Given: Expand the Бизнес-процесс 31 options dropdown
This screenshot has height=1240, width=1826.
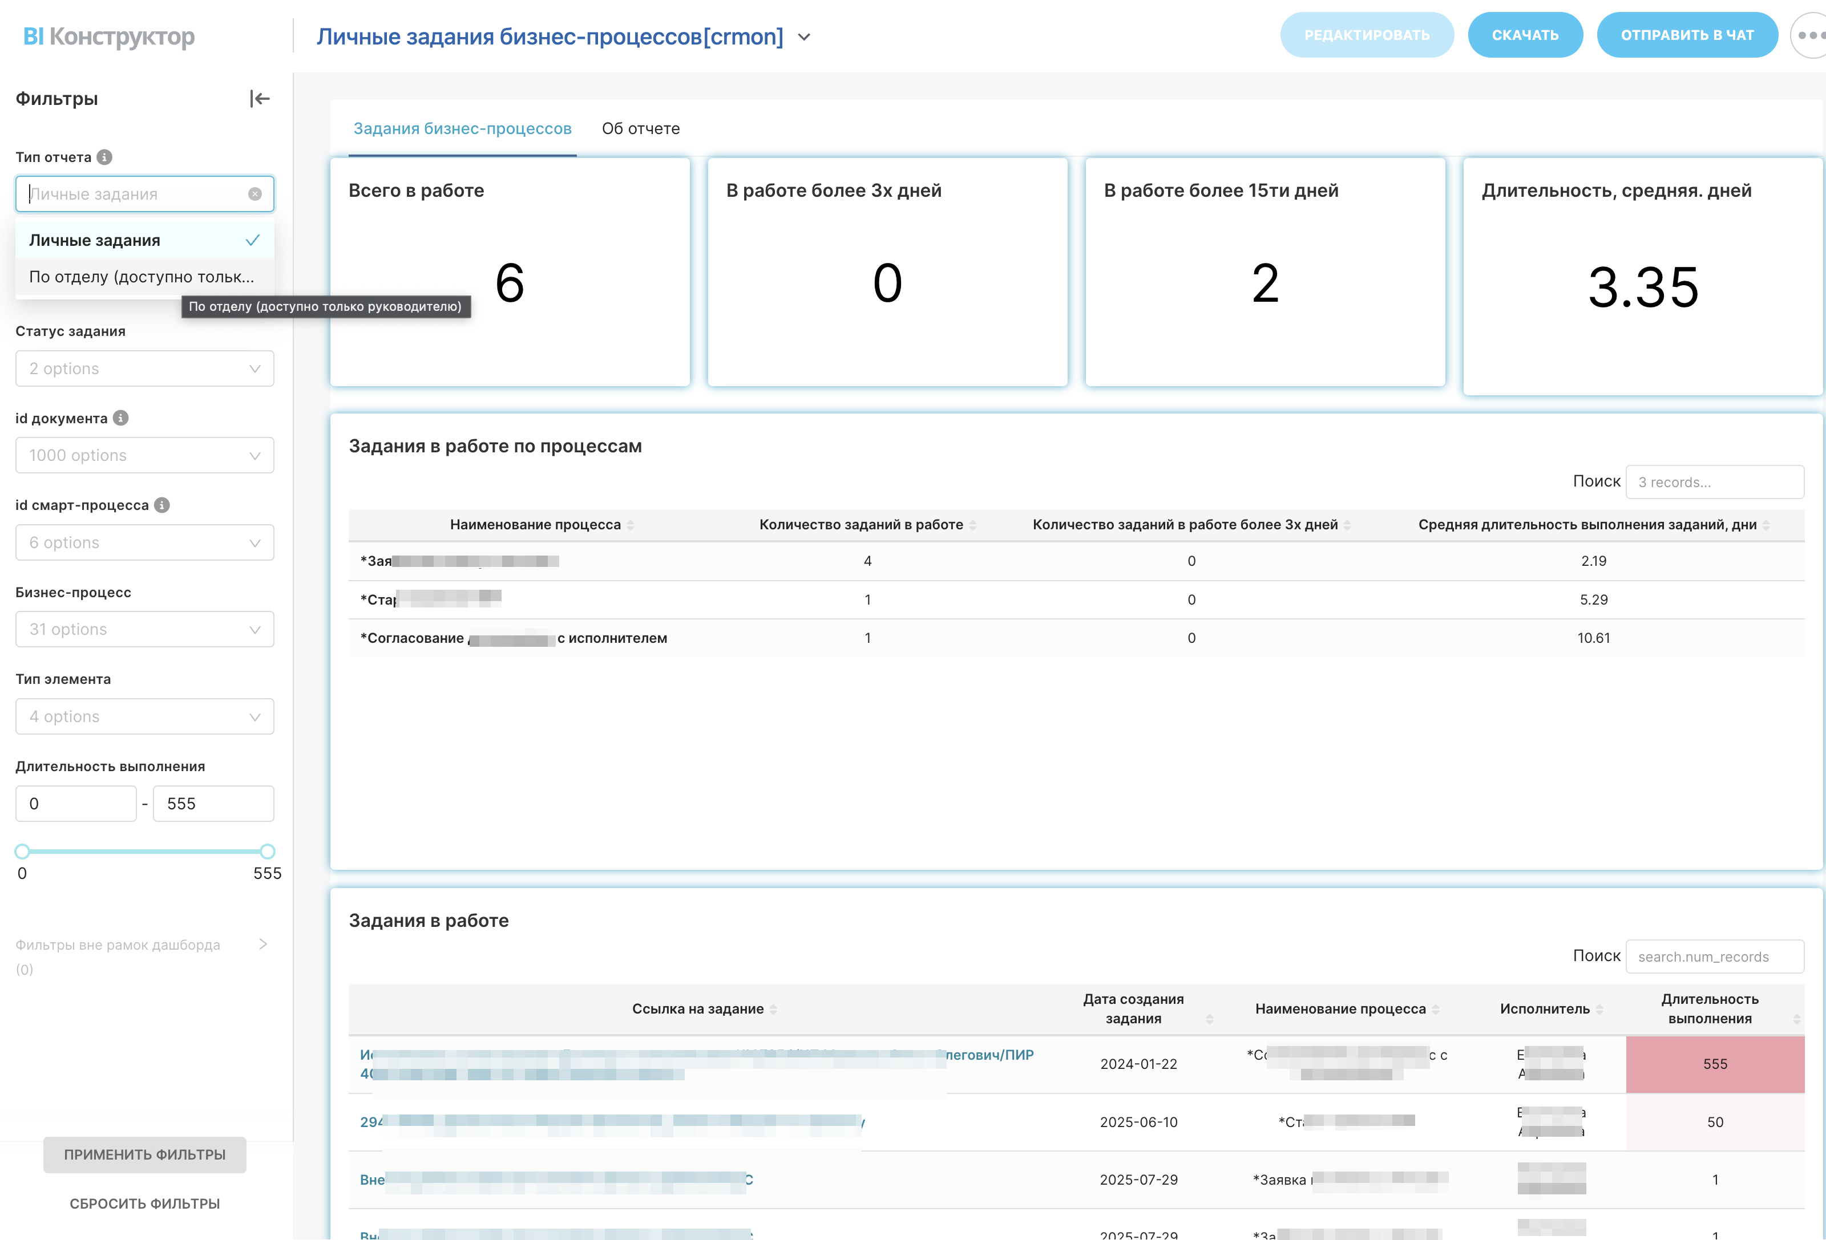Looking at the screenshot, I should (x=144, y=629).
